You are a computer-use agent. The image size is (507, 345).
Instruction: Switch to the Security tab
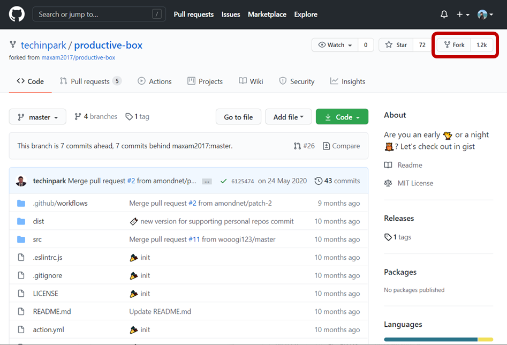tap(297, 81)
